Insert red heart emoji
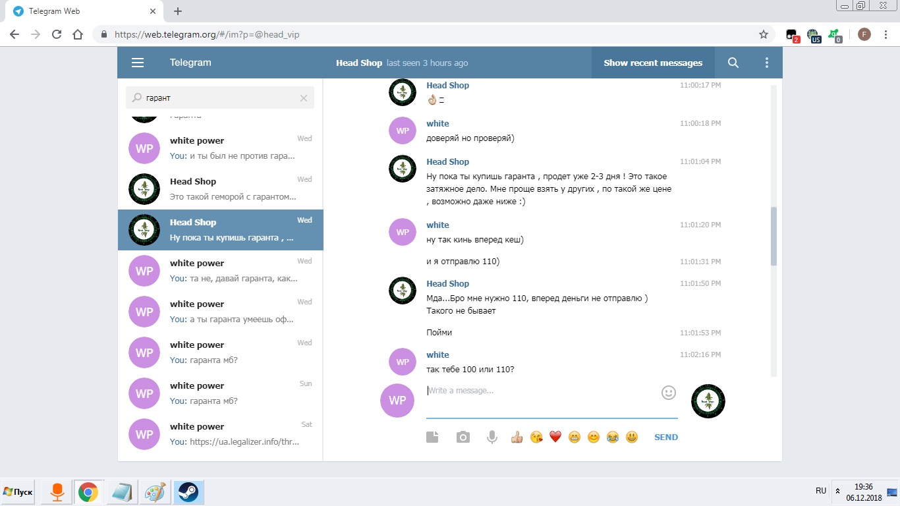The image size is (900, 506). 555,437
